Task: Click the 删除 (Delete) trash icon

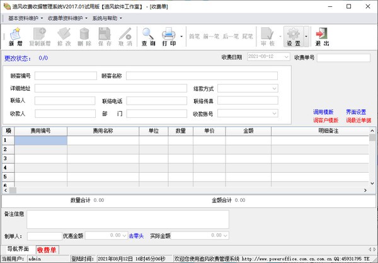Action: coord(84,37)
